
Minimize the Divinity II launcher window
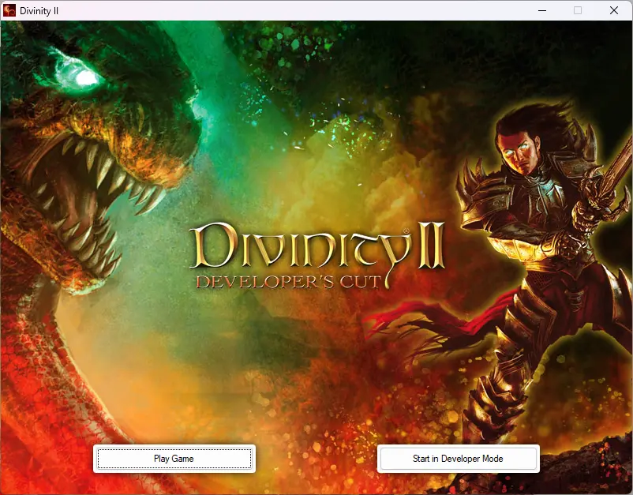[542, 10]
